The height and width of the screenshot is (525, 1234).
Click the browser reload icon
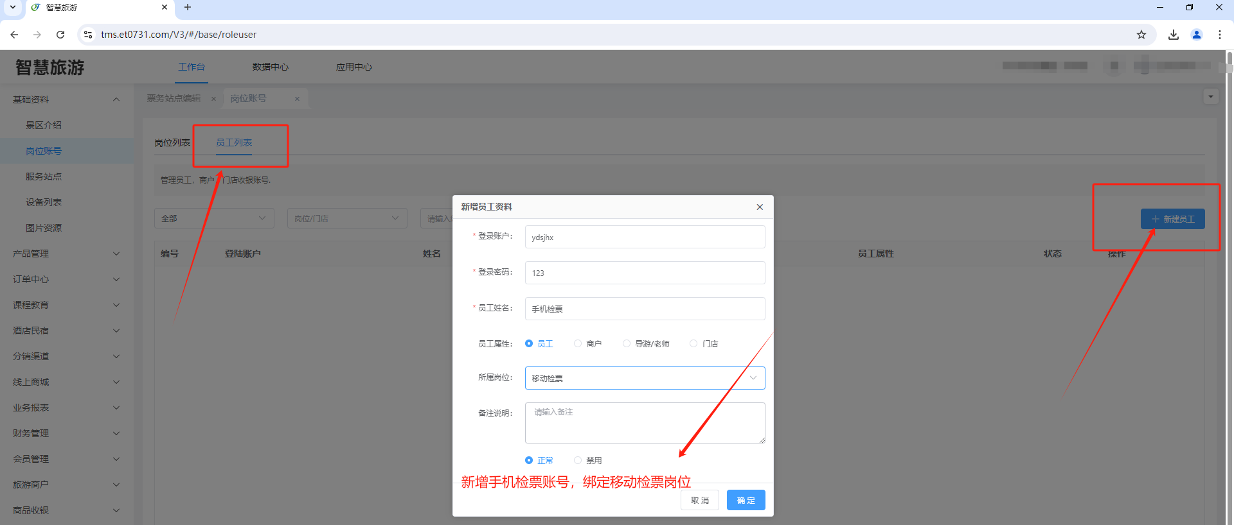pyautogui.click(x=60, y=35)
